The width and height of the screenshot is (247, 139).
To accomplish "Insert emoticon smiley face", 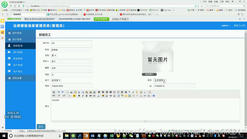I will [x=126, y=96].
